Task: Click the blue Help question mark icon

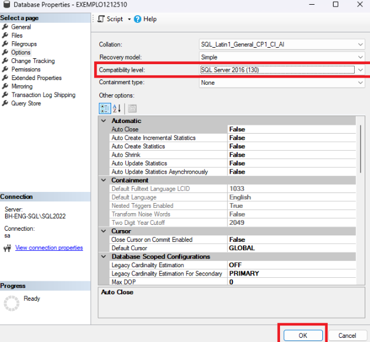Action: [x=137, y=19]
